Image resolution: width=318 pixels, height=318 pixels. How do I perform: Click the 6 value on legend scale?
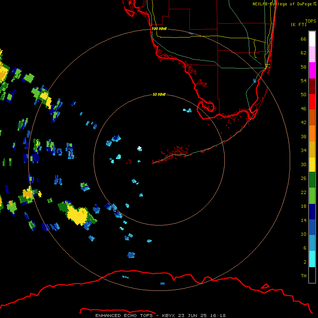305,248
